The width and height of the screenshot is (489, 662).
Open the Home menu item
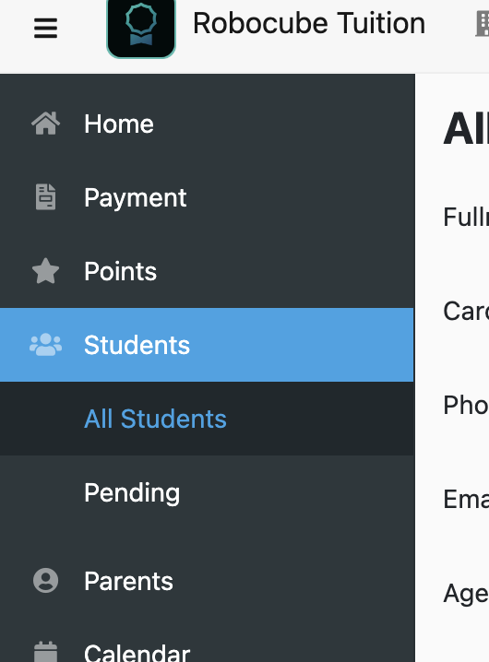point(207,124)
